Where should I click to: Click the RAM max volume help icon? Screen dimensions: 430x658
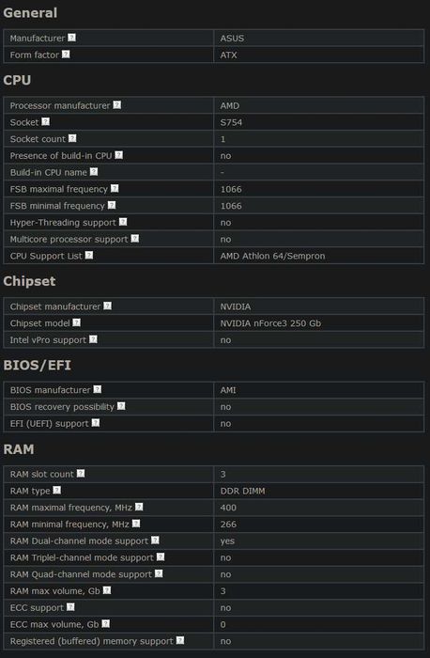click(107, 590)
